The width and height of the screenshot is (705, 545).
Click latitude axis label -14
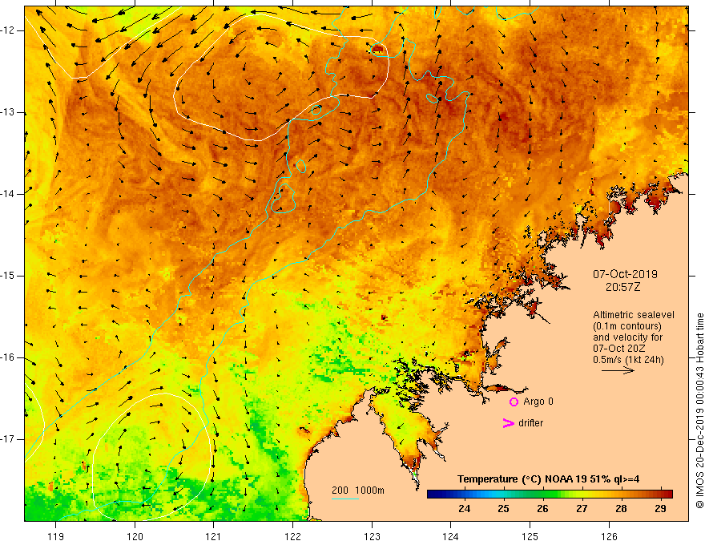click(9, 194)
